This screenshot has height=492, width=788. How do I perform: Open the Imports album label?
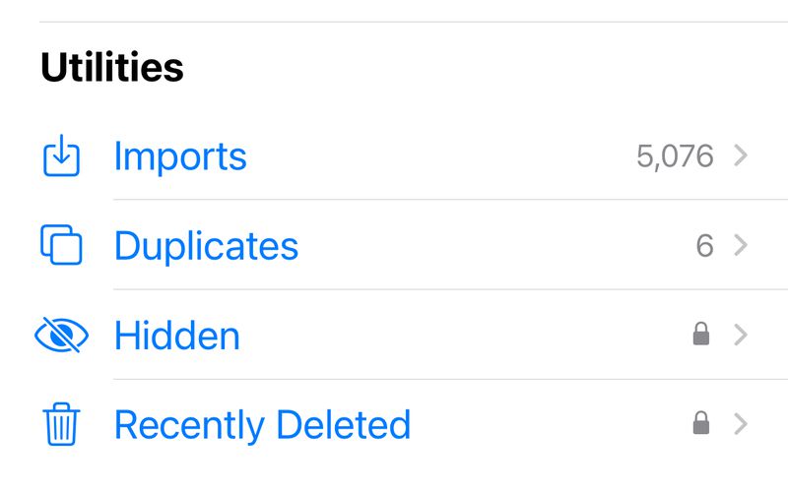click(180, 156)
